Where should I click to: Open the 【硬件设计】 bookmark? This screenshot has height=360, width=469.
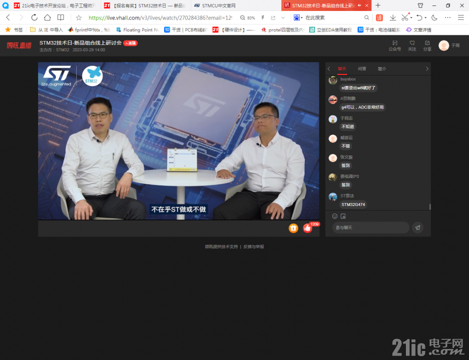click(234, 29)
